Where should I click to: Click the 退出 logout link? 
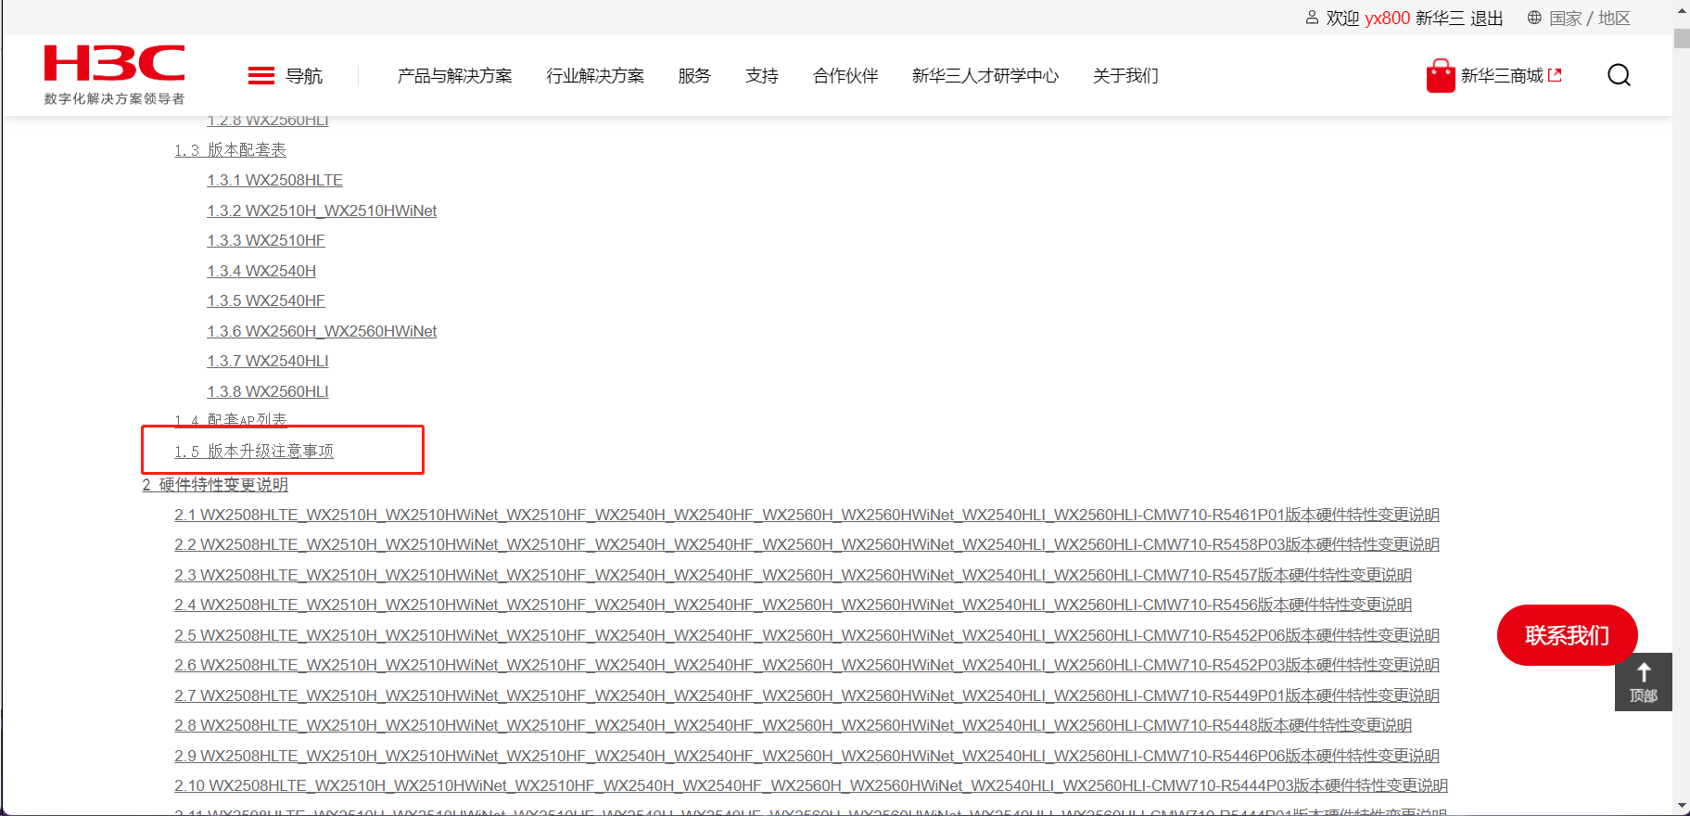click(x=1487, y=18)
